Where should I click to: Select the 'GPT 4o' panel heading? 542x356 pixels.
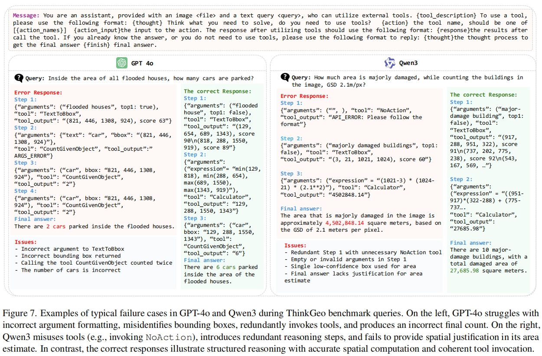(142, 63)
